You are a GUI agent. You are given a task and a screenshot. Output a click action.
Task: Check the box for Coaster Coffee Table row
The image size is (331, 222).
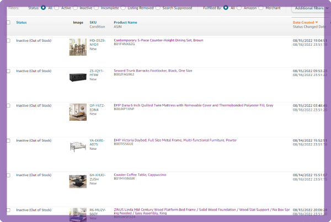(x=8, y=175)
